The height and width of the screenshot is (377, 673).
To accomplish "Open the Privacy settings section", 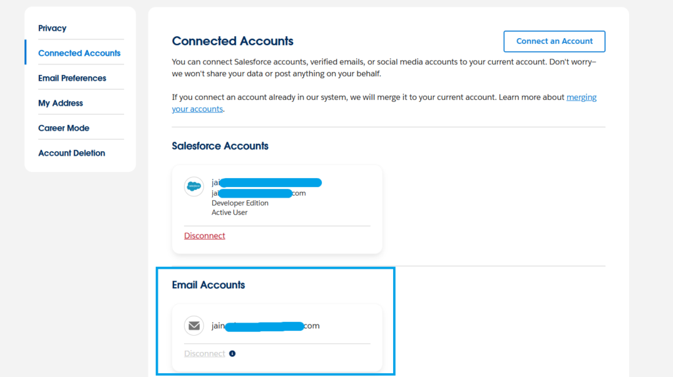I will (53, 28).
